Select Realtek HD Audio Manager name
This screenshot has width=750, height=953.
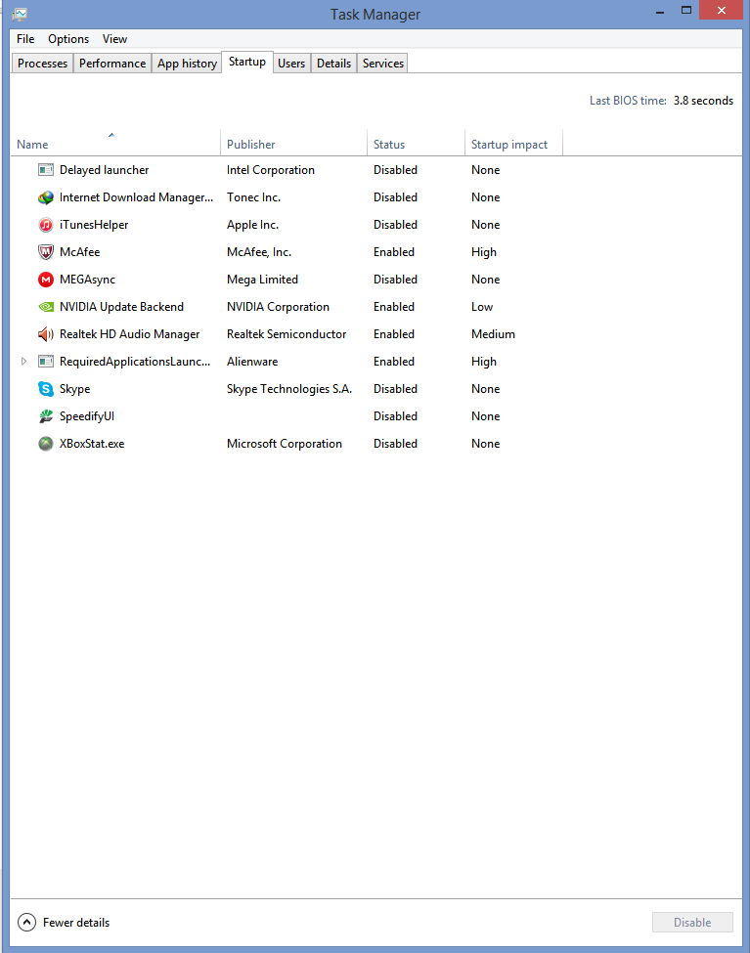click(129, 334)
